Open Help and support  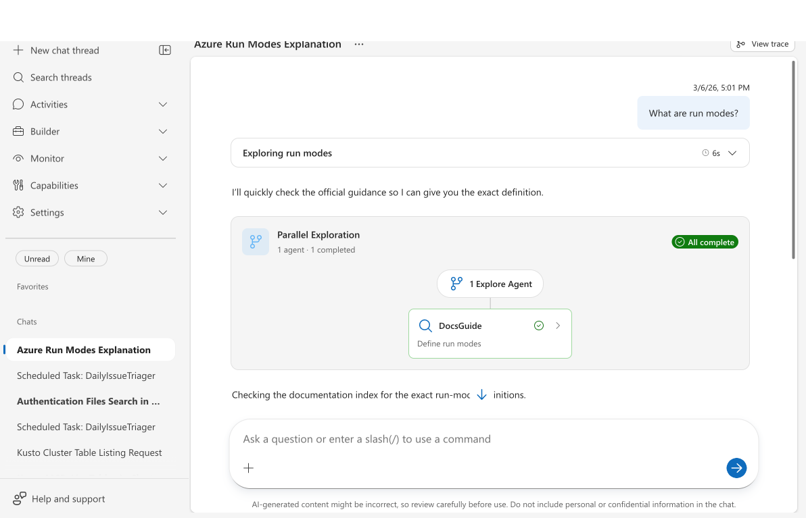pos(68,499)
